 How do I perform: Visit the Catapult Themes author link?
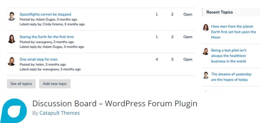click(x=60, y=113)
